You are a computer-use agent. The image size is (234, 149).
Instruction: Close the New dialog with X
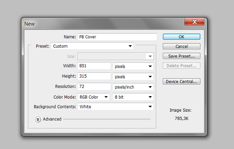tap(194, 22)
